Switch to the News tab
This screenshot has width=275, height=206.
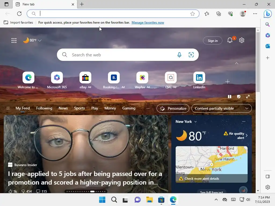click(x=63, y=108)
